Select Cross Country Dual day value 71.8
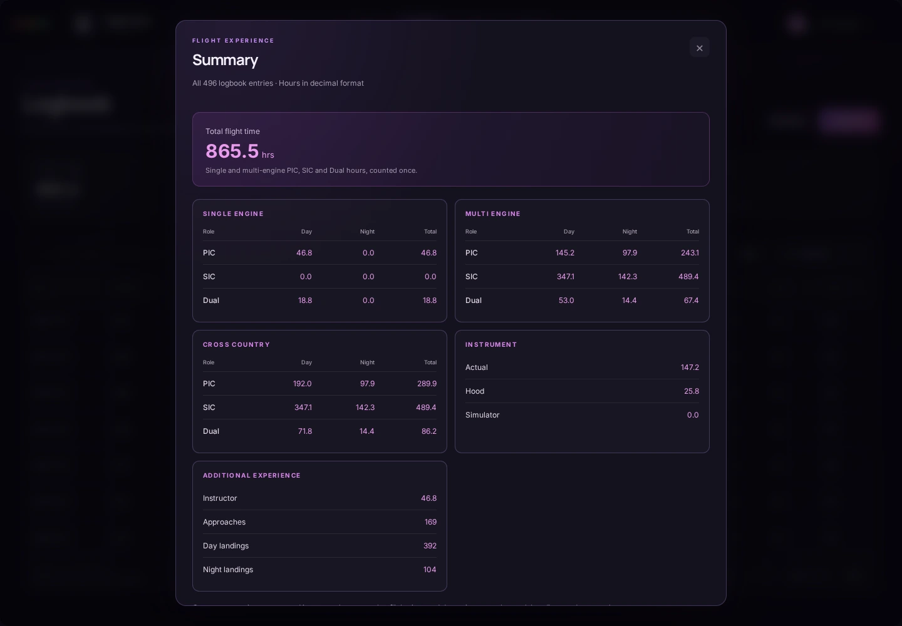The width and height of the screenshot is (902, 626). tap(305, 431)
